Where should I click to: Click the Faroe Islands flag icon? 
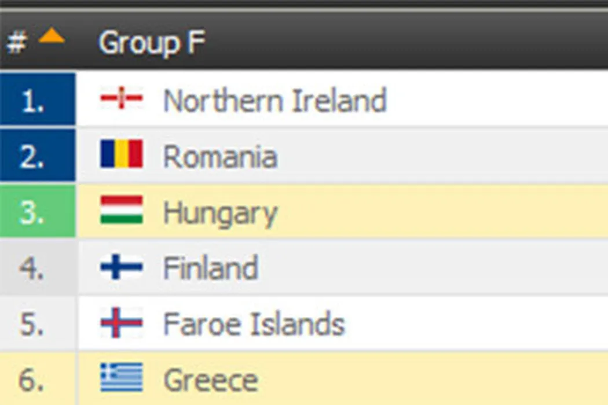coord(121,323)
